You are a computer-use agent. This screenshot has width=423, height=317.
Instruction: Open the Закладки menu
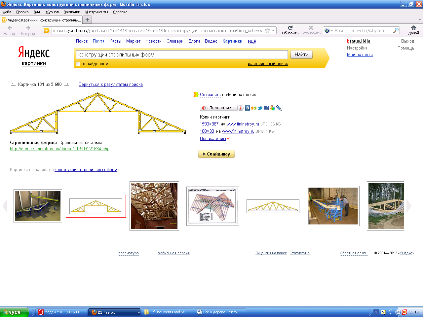[x=72, y=12]
